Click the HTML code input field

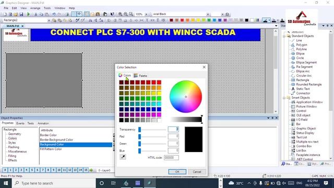point(171,158)
